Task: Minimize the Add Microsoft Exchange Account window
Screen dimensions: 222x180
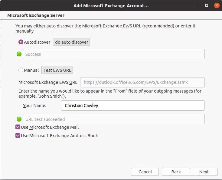Action: point(196,6)
